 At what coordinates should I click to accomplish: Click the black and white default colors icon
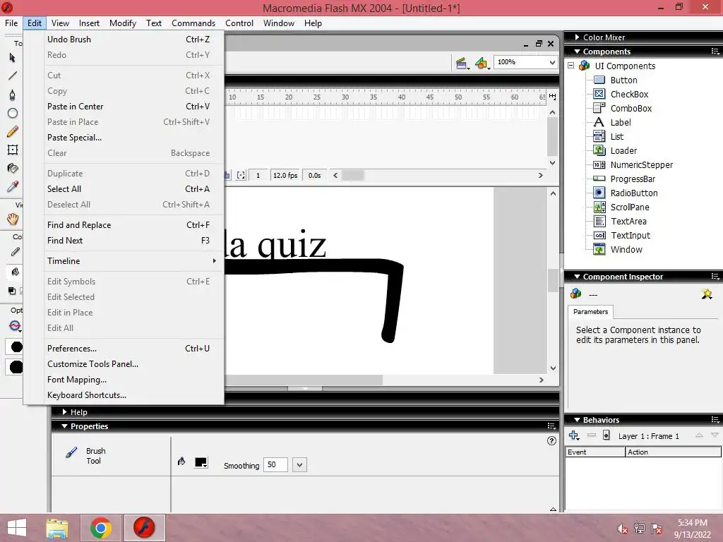click(12, 291)
